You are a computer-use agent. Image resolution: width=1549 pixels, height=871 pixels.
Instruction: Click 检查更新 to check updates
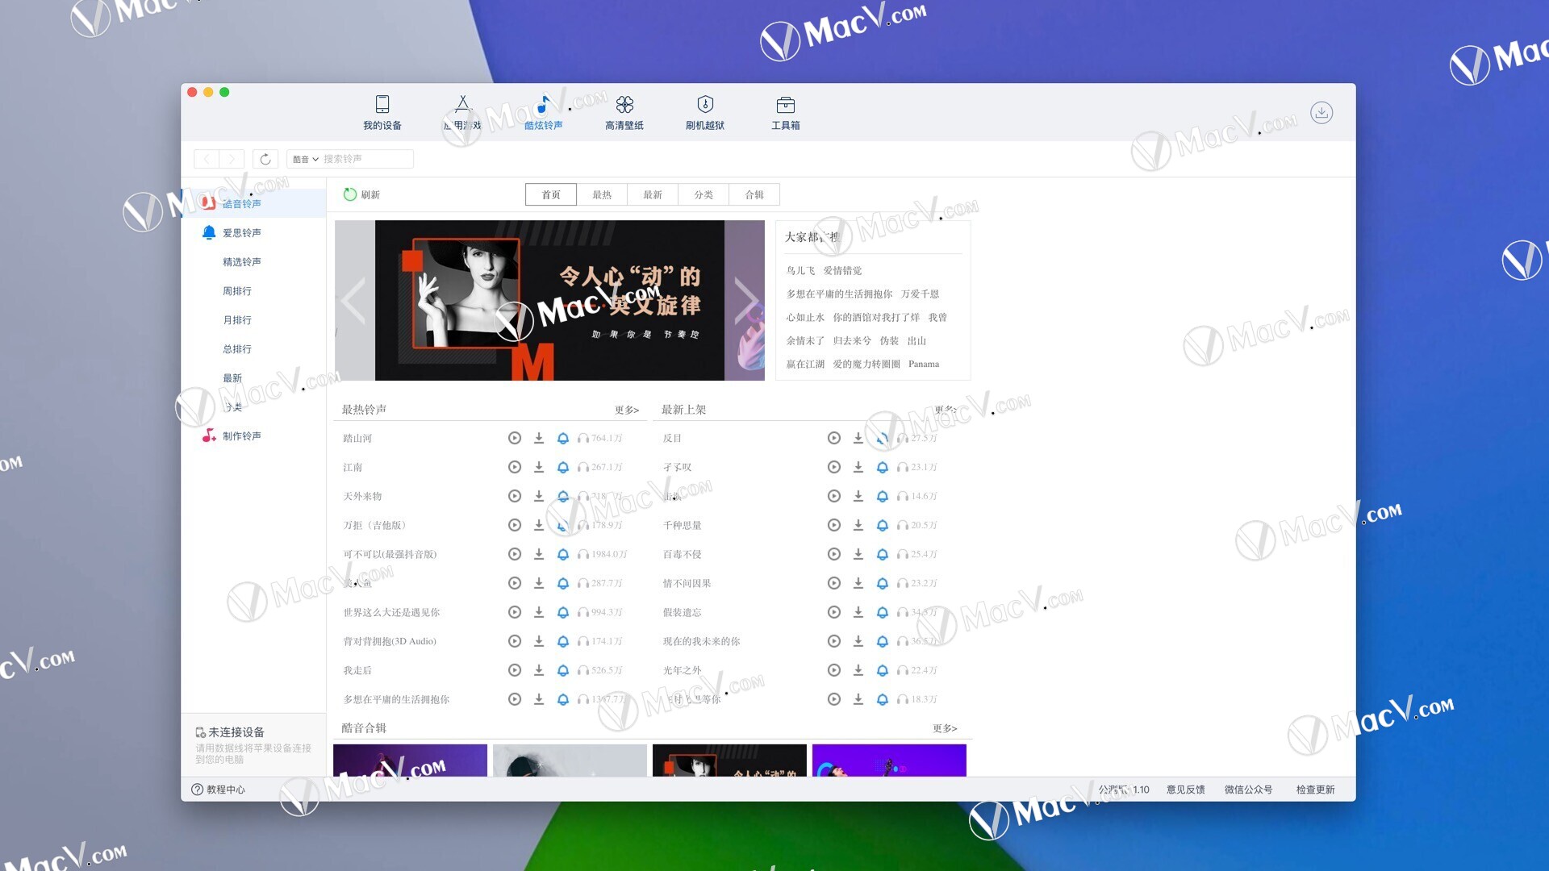point(1315,790)
